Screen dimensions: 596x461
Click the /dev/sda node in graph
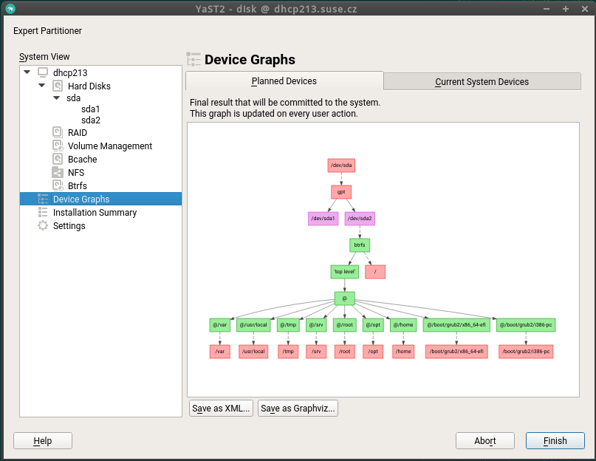(x=342, y=165)
